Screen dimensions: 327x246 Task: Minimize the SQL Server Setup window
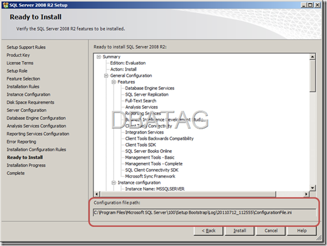[304, 5]
